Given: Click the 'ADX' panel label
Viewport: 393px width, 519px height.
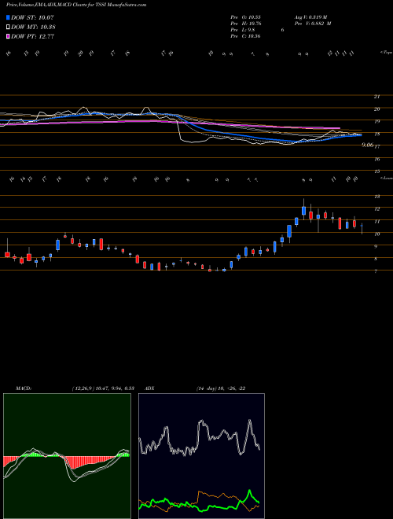Looking at the screenshot, I should tap(149, 388).
